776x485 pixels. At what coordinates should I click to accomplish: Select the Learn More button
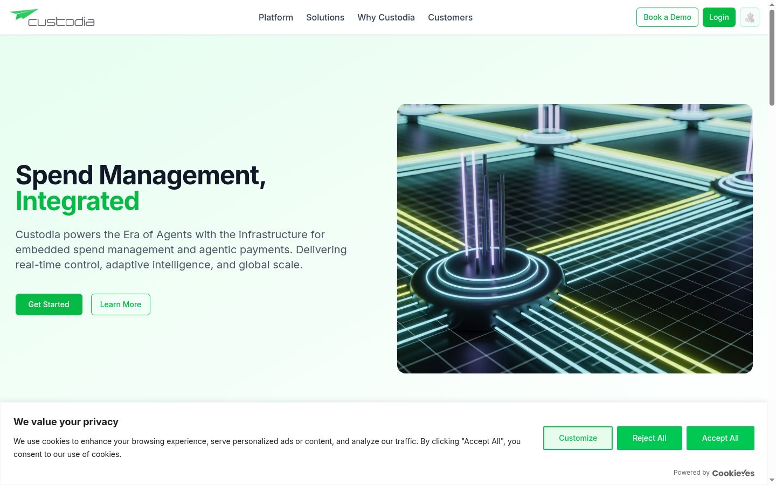121,304
